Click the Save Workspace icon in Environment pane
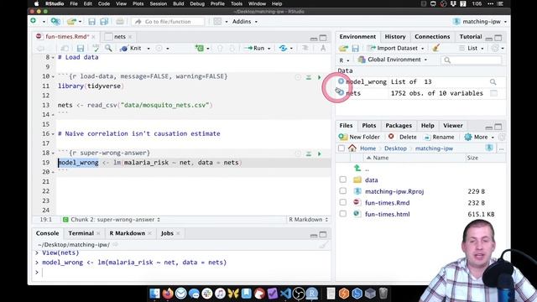This screenshot has width=537, height=302. coord(355,49)
